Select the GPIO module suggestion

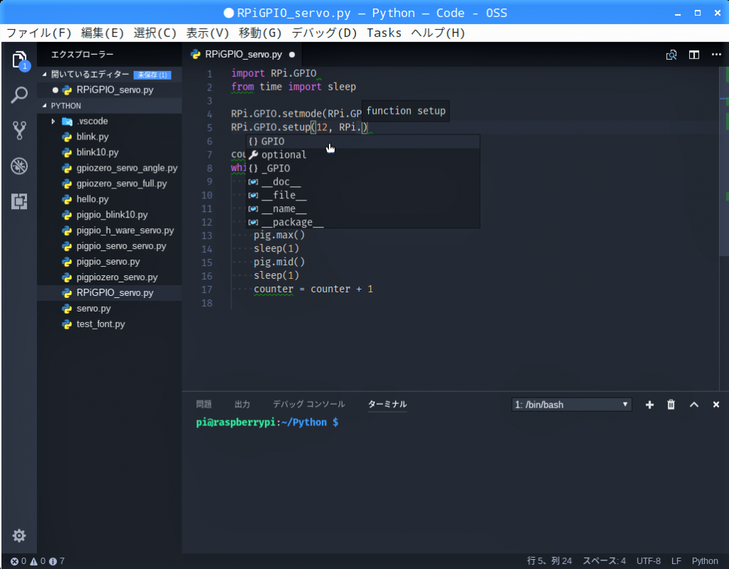pos(362,142)
